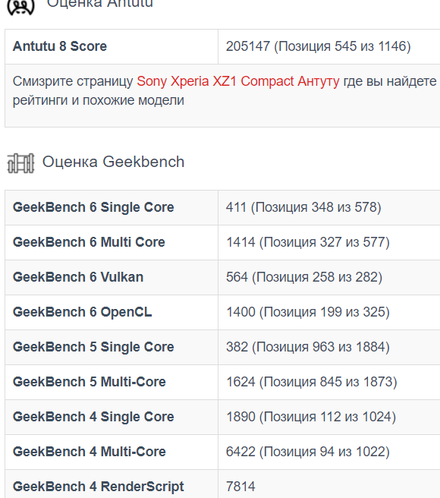Click the Оценка Geekbench heading

pyautogui.click(x=113, y=162)
